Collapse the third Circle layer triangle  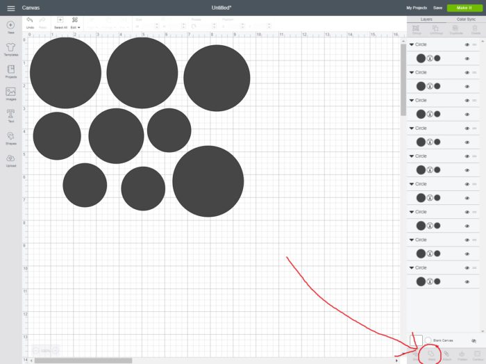click(412, 101)
